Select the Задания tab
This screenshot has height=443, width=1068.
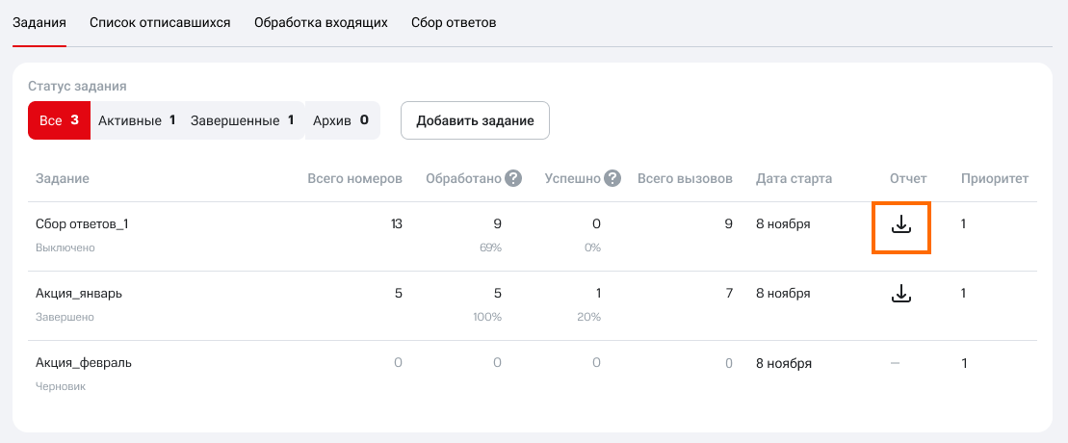click(x=39, y=22)
